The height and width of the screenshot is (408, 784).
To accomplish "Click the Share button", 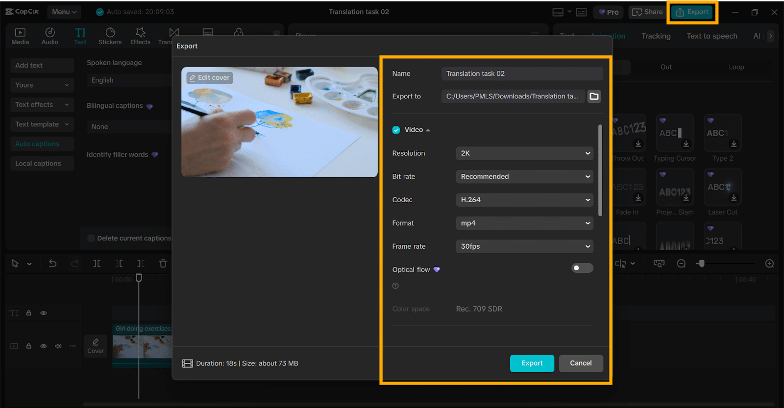I will pos(647,12).
